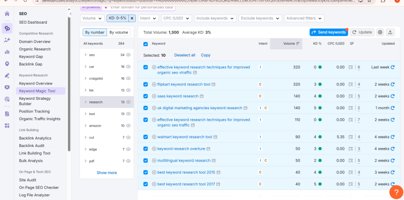
Task: Open the AI sparkle icon in left rail
Action: 7,40
